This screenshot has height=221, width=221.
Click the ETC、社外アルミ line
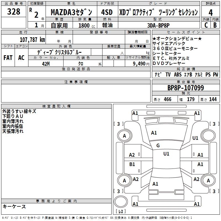pyautogui.click(x=171, y=58)
